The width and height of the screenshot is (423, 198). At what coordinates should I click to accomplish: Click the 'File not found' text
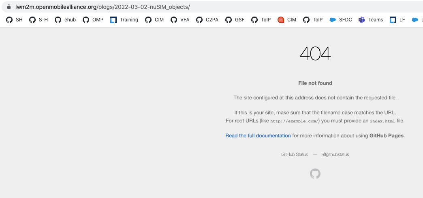[315, 83]
